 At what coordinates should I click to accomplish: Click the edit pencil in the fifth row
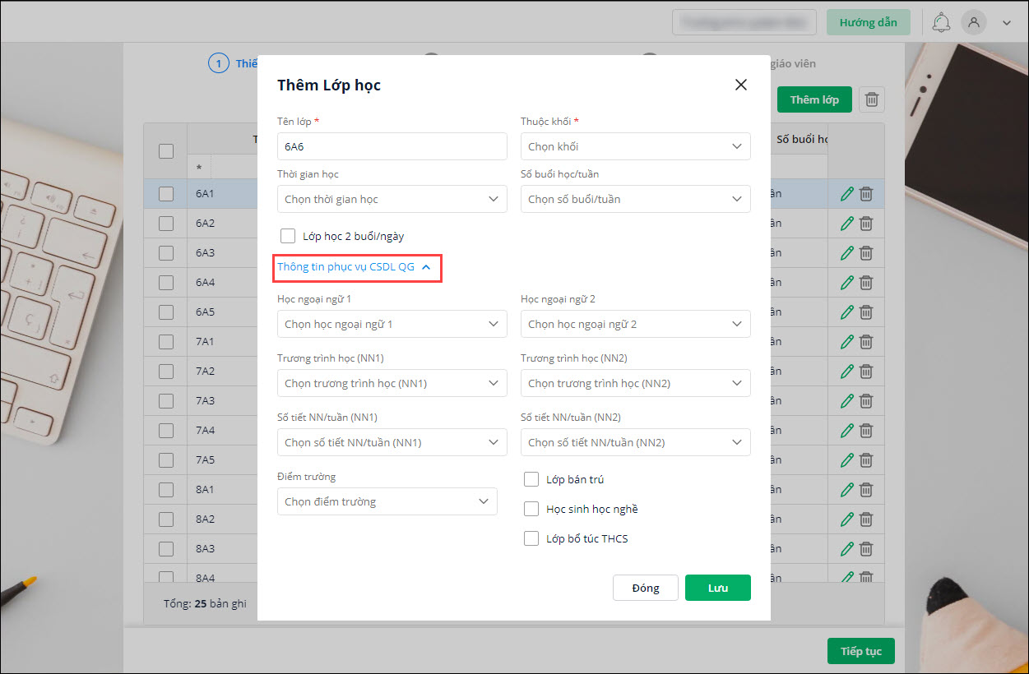point(846,312)
